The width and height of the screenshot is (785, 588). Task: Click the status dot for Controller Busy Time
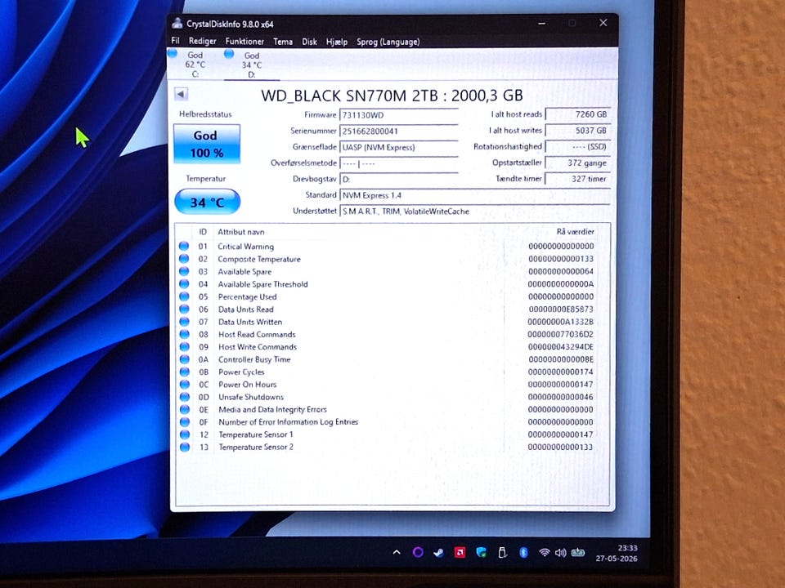184,359
